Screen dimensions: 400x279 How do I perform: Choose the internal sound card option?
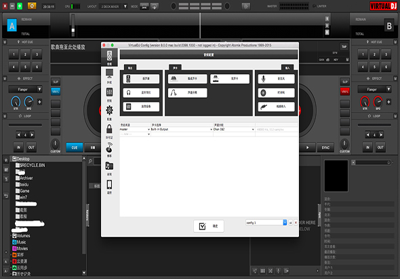187,79
